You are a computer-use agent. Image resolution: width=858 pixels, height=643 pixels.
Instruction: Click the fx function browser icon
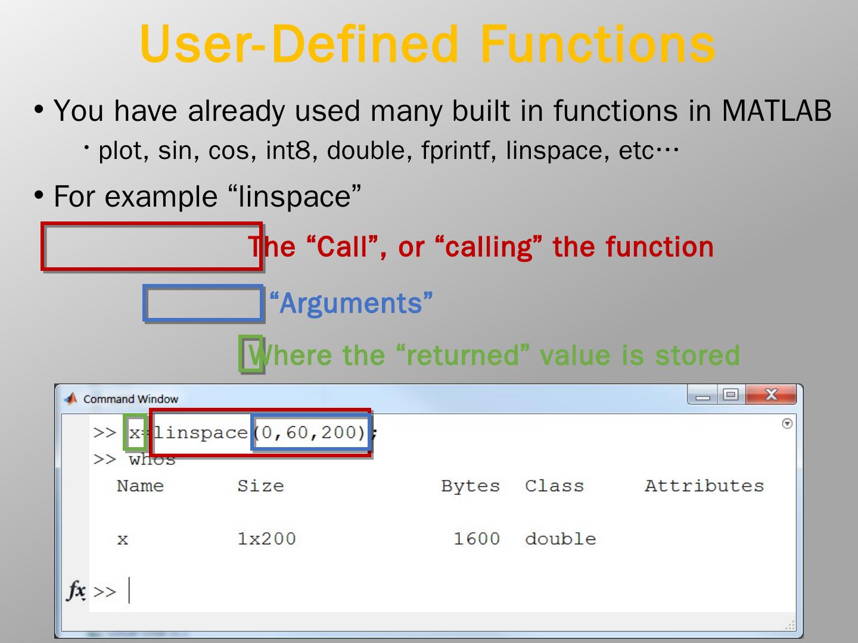(76, 591)
